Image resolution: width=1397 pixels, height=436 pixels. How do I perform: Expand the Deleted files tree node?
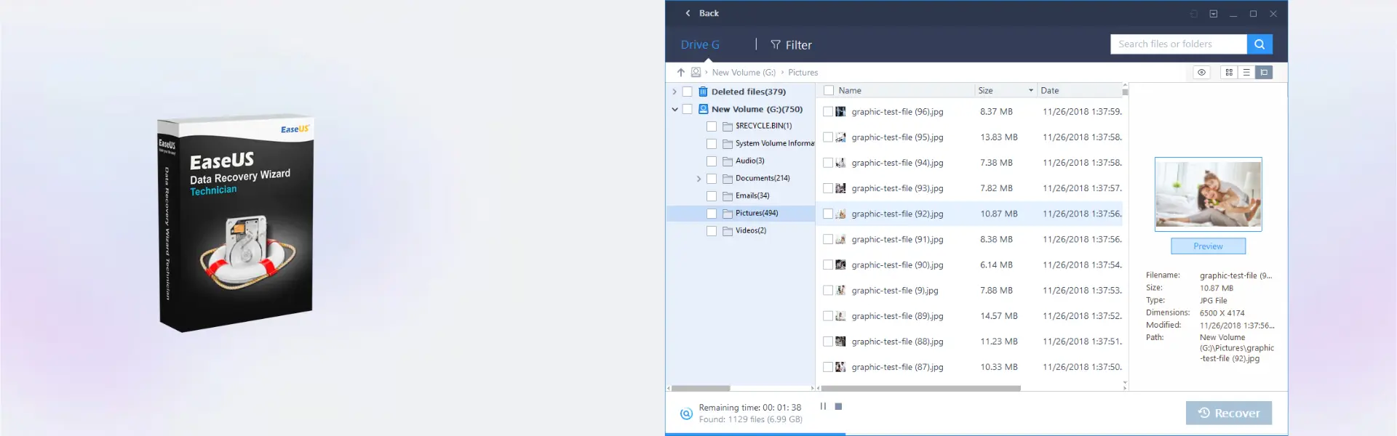(674, 92)
